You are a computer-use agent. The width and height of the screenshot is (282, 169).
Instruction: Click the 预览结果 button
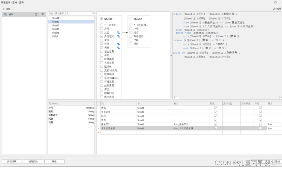(x=12, y=161)
